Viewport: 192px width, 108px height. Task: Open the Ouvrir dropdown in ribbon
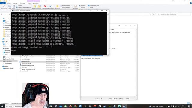(x=82, y=5)
